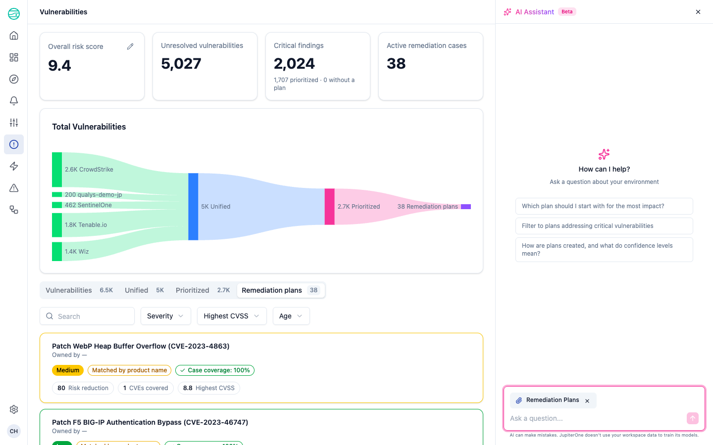Screen dimensions: 713x445
Task: Remove the Remediation Plans attachment chip
Action: tap(587, 401)
